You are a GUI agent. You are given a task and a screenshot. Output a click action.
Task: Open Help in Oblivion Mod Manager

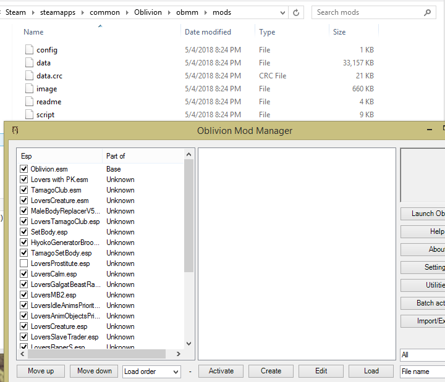coord(423,231)
